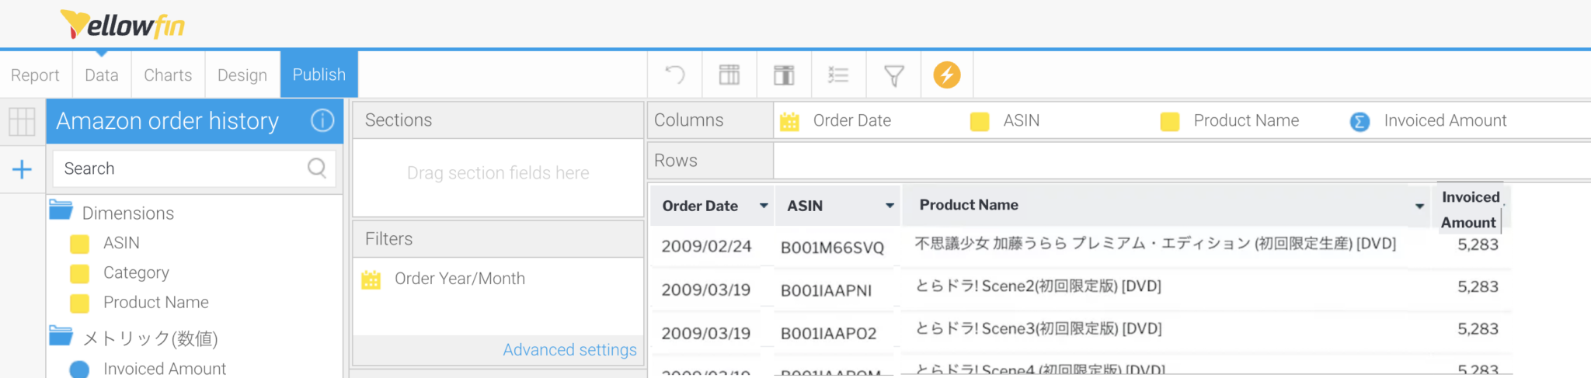Click the yellow square next to ASIN column field
The image size is (1591, 378).
[x=980, y=121]
